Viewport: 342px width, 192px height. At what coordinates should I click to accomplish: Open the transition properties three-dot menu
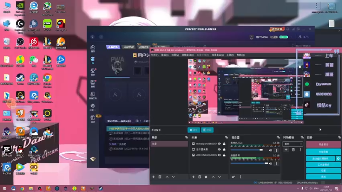pos(300,150)
